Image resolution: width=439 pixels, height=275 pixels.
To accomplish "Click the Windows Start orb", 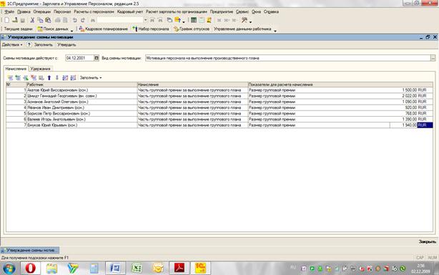I will coord(9,269).
